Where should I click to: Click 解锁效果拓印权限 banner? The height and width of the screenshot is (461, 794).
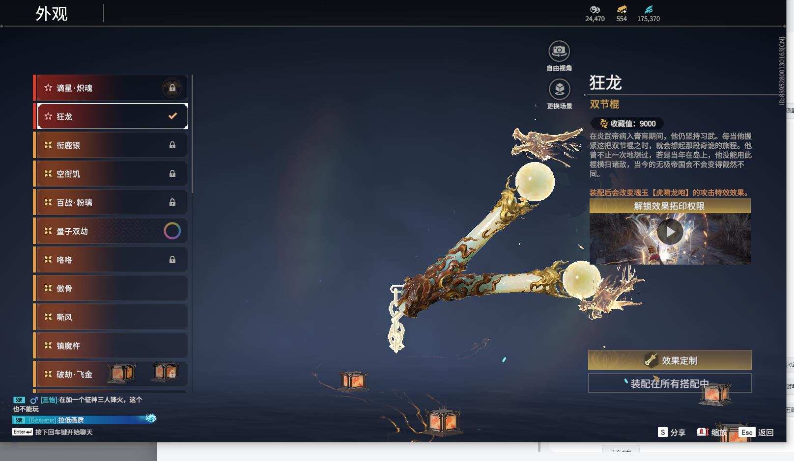click(x=670, y=206)
